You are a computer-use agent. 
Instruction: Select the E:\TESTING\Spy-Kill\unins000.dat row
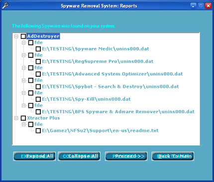(86, 99)
